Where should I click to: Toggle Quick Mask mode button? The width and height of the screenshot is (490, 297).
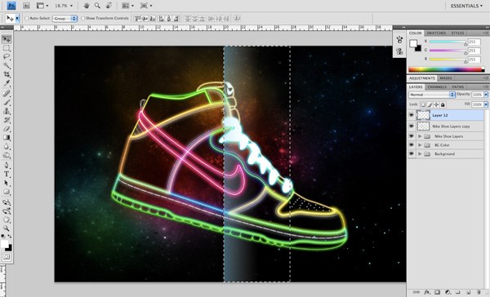click(x=7, y=257)
